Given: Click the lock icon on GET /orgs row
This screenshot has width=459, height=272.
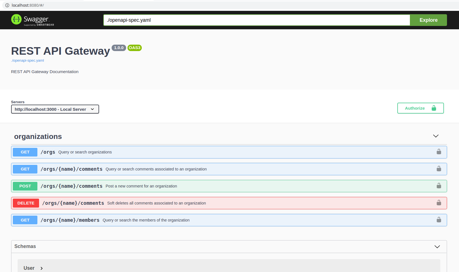Looking at the screenshot, I should pos(439,151).
